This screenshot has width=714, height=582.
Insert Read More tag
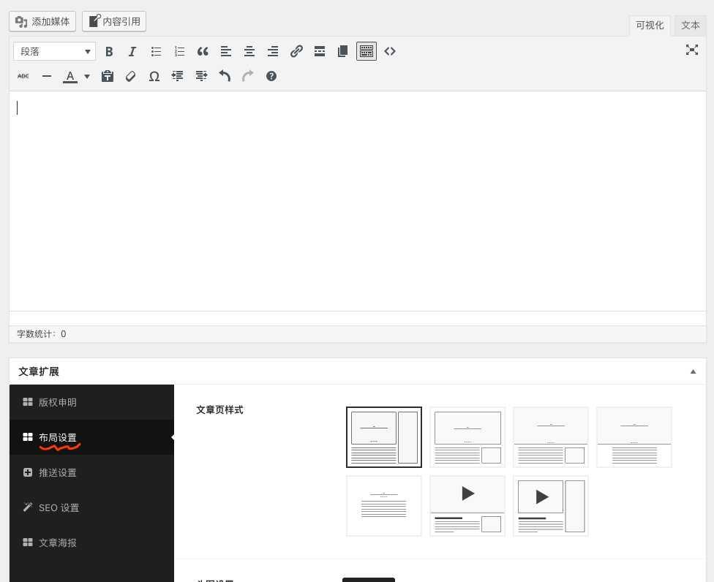(320, 51)
